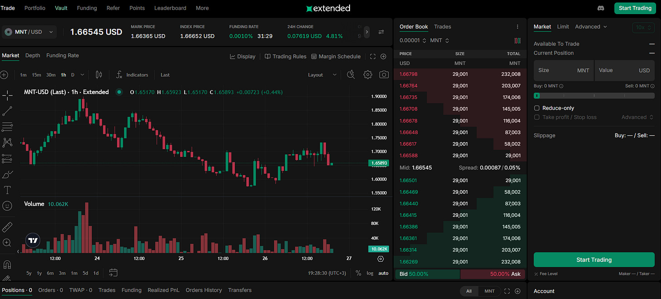The image size is (661, 299).
Task: Change the order book layout view icon
Action: (x=518, y=40)
